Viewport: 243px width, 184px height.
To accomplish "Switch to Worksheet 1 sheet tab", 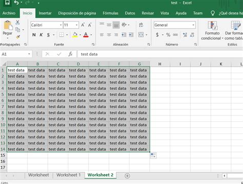I will (x=68, y=175).
